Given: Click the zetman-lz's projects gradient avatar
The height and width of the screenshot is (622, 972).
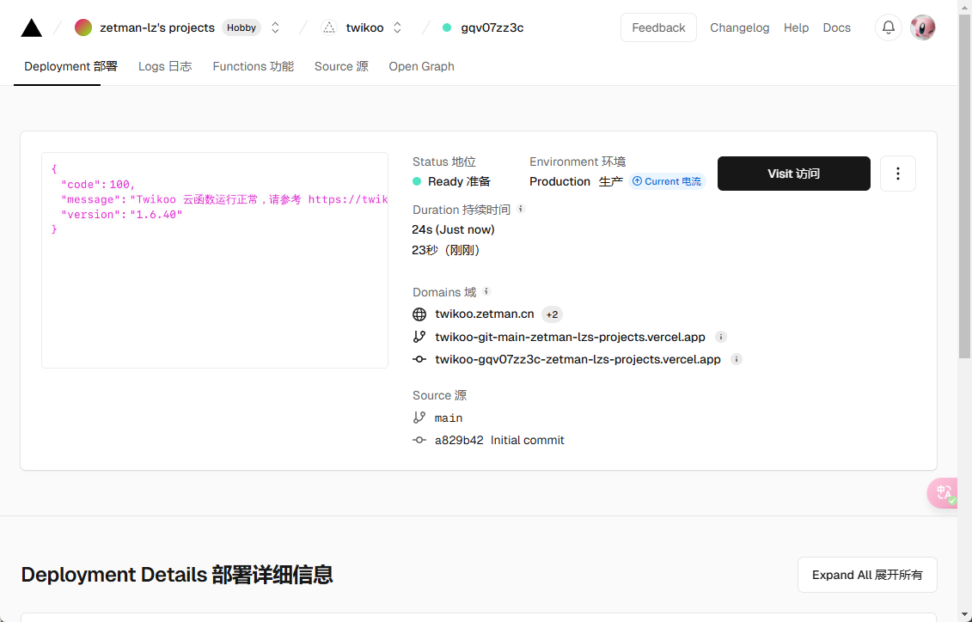Looking at the screenshot, I should coord(83,27).
